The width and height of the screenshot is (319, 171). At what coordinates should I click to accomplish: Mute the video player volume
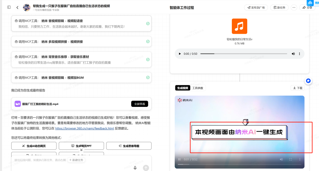click(281, 160)
